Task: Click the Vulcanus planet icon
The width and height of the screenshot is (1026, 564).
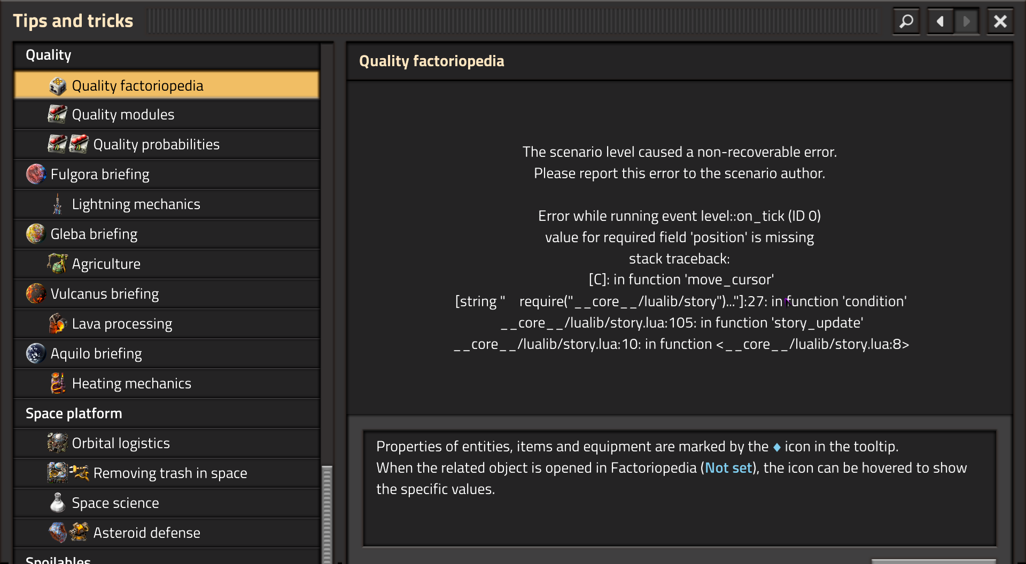Action: [x=36, y=293]
